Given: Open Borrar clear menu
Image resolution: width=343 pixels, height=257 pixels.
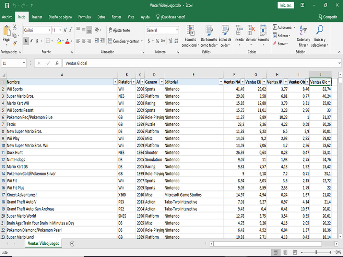Looking at the screenshot, I should [x=281, y=44].
